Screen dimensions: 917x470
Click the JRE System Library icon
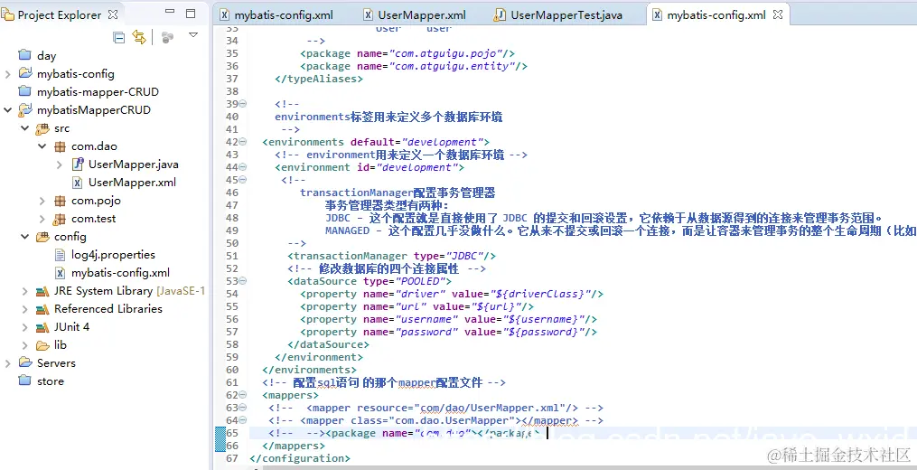[x=42, y=291]
